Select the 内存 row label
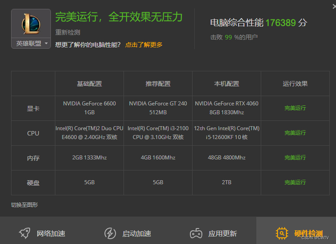336x244 pixels. [33, 158]
